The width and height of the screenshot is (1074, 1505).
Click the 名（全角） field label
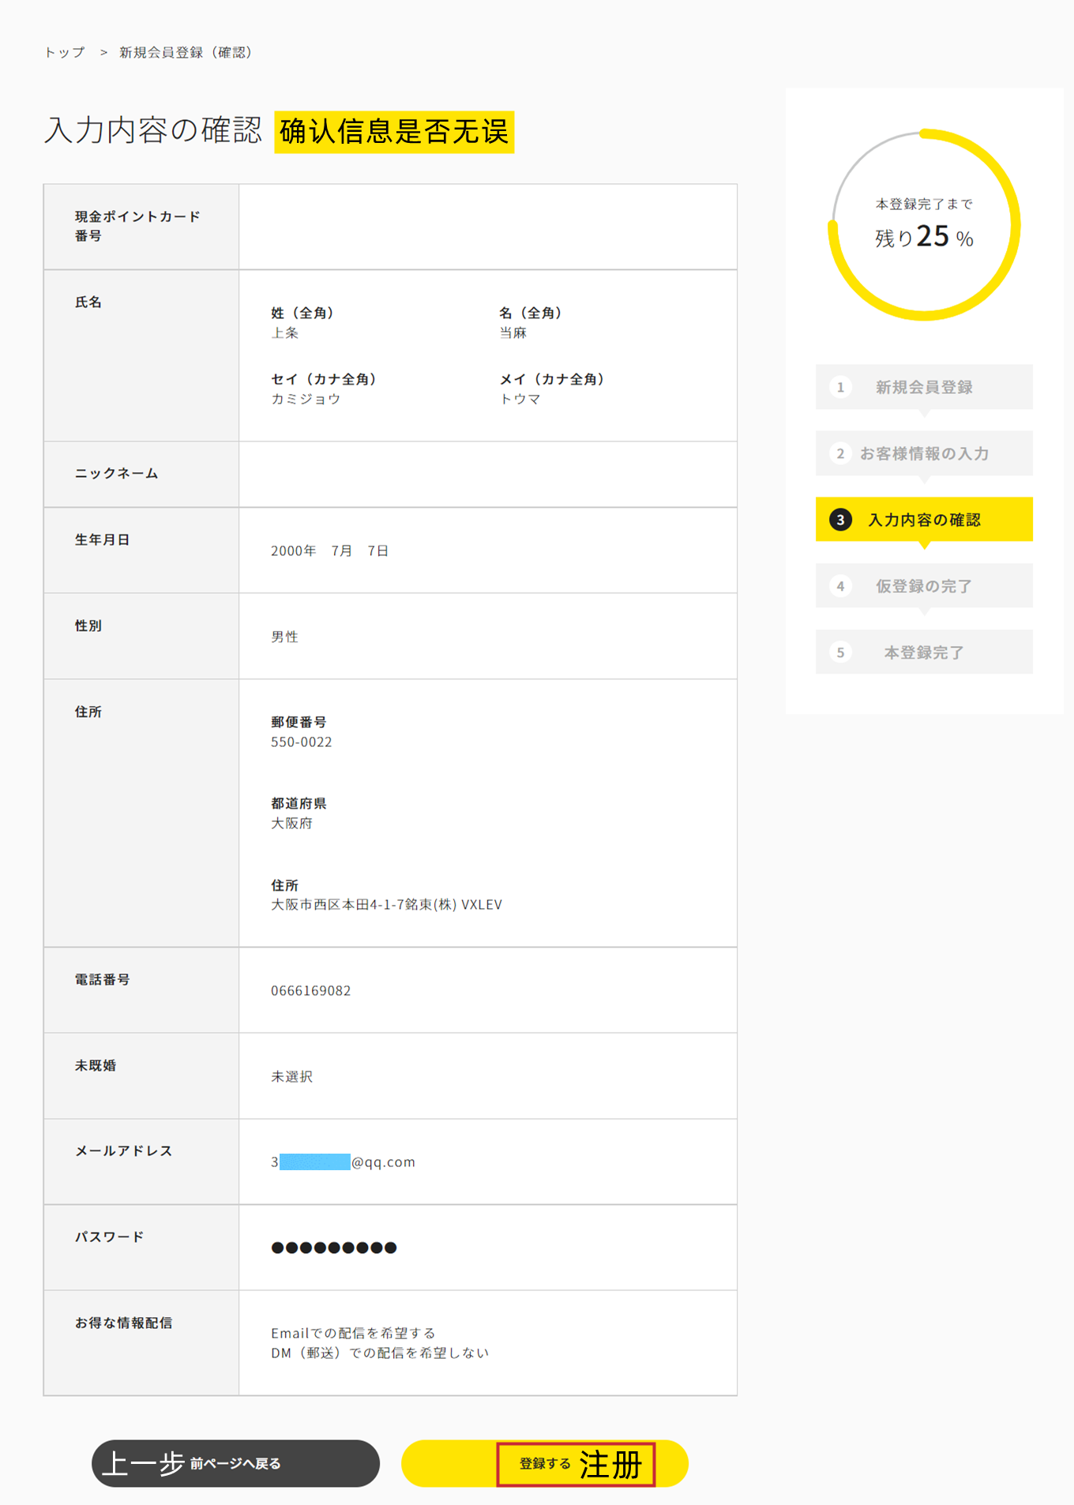[x=531, y=313]
